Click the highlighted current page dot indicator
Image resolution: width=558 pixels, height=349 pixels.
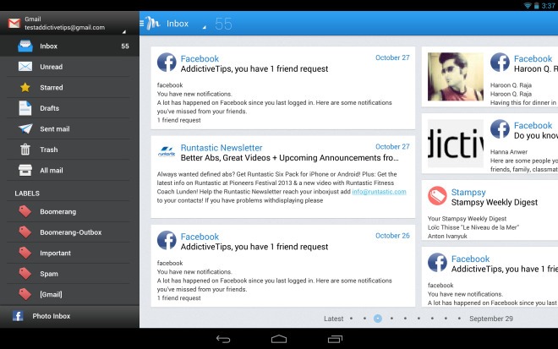tap(377, 319)
